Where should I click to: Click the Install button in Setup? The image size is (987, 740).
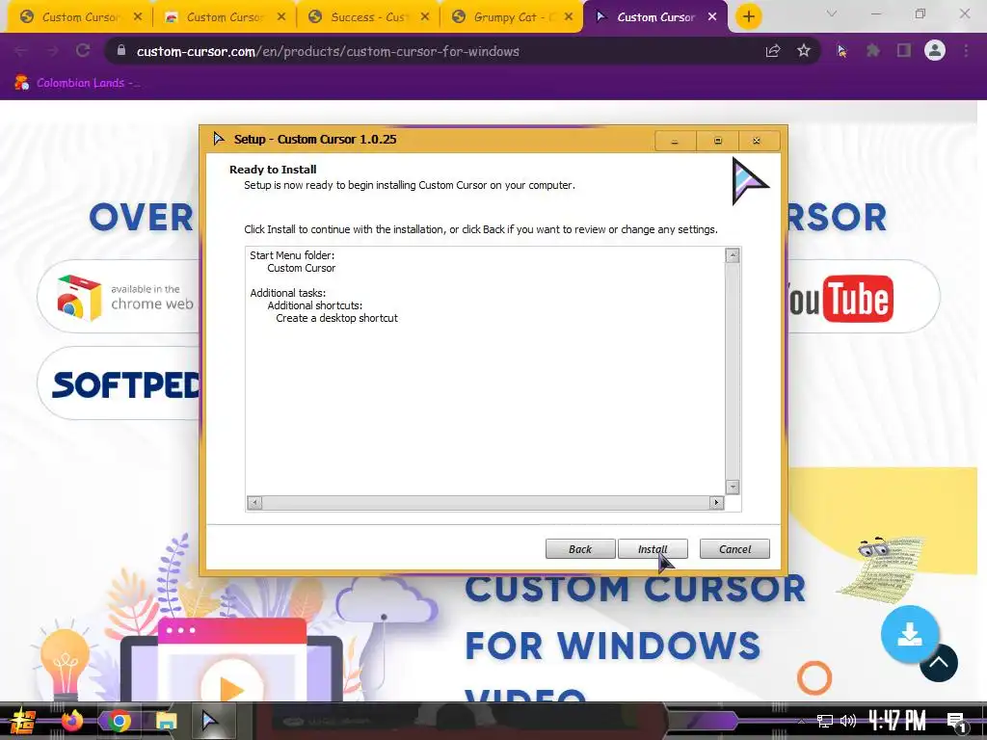(x=653, y=548)
